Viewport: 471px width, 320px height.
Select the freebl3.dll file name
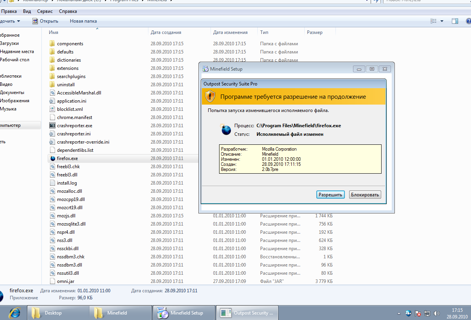tap(67, 175)
